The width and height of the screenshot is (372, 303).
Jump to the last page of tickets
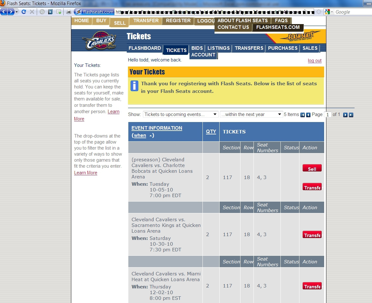(x=351, y=115)
